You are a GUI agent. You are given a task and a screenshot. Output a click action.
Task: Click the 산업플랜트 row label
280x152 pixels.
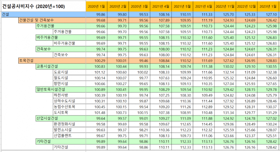[62, 135]
